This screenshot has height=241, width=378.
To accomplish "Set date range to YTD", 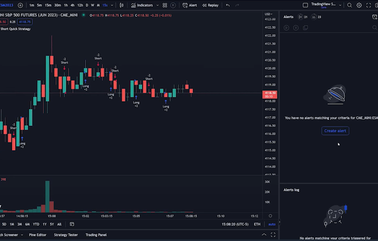I will (x=36, y=224).
